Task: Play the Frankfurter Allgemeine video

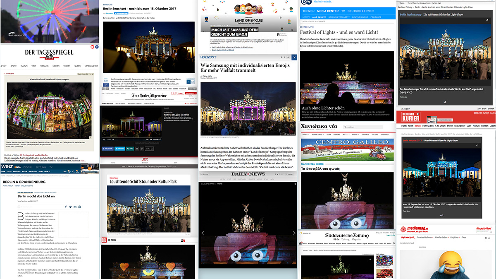Action: (x=105, y=139)
